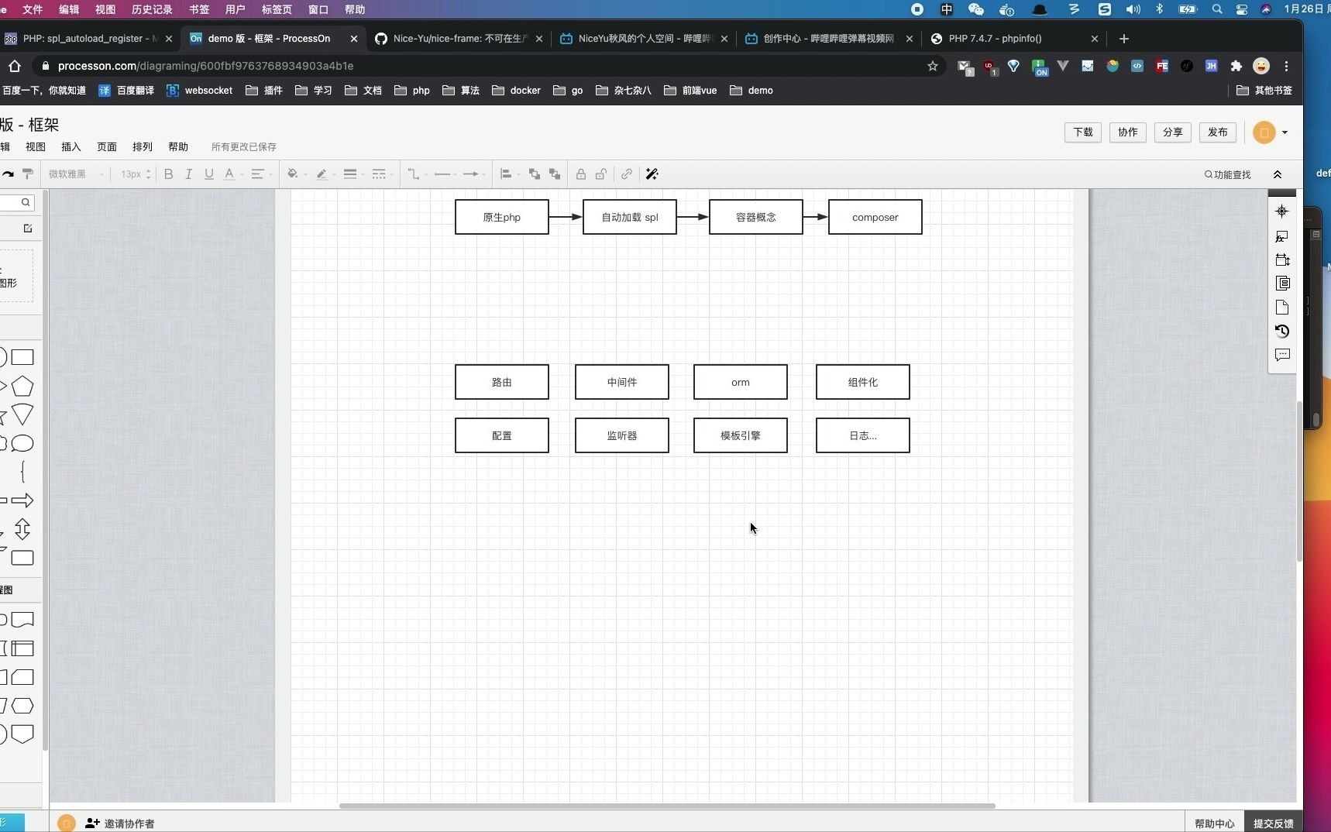Select the brace shape in shape library
The width and height of the screenshot is (1331, 832).
pyautogui.click(x=22, y=472)
